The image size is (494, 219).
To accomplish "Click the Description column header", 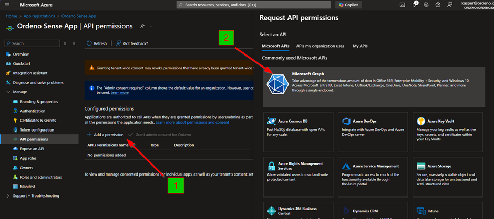I will 184,145.
